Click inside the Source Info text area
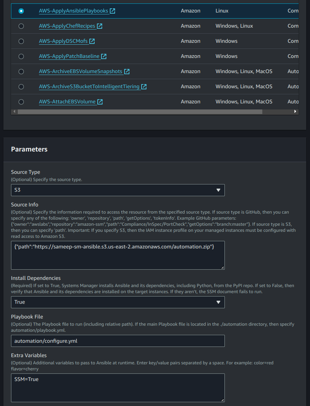Viewport: 310px width, 406px height. pos(118,255)
